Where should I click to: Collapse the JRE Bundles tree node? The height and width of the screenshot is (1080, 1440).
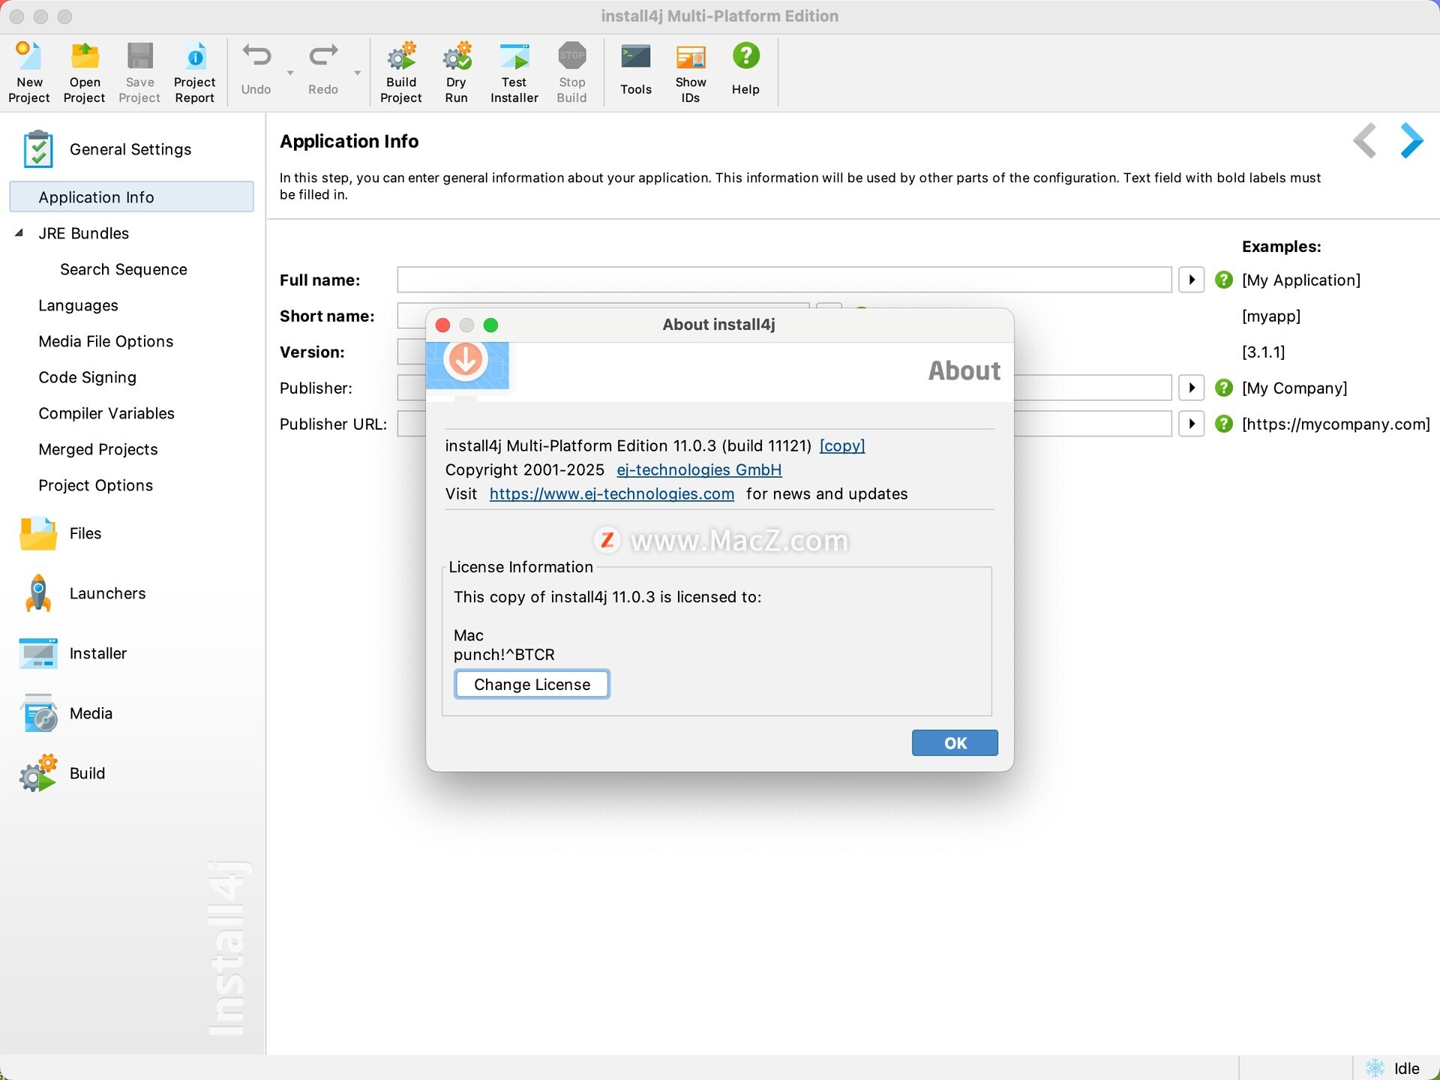[x=19, y=233]
